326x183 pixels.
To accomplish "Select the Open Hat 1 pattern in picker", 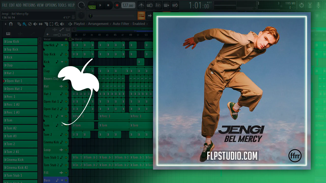I will click(x=20, y=81).
